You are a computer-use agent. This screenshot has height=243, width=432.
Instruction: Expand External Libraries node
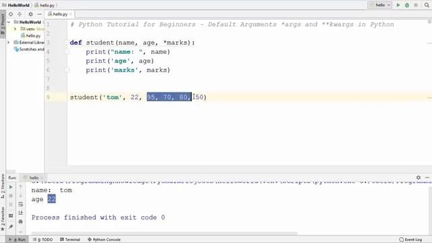[x=9, y=43]
